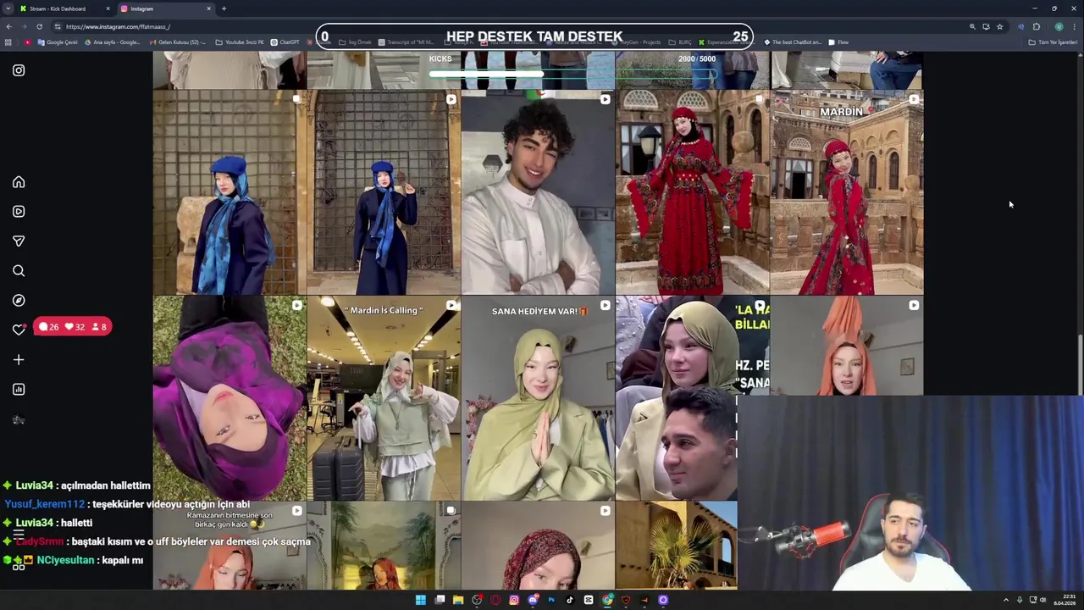The height and width of the screenshot is (610, 1084).
Task: Open Instagram direct messages paper-plane icon
Action: (19, 241)
